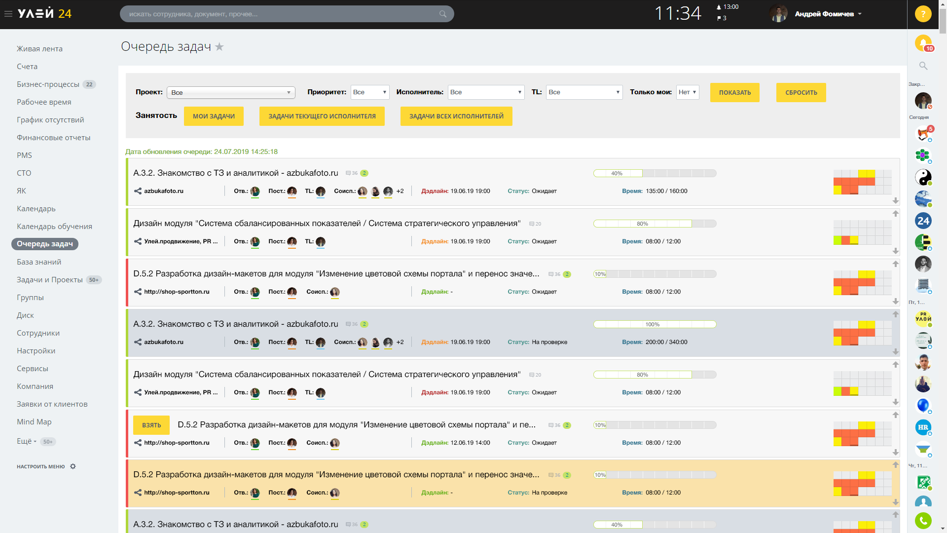Click the CTO sidebar item icon
Image resolution: width=947 pixels, height=533 pixels.
click(x=24, y=172)
